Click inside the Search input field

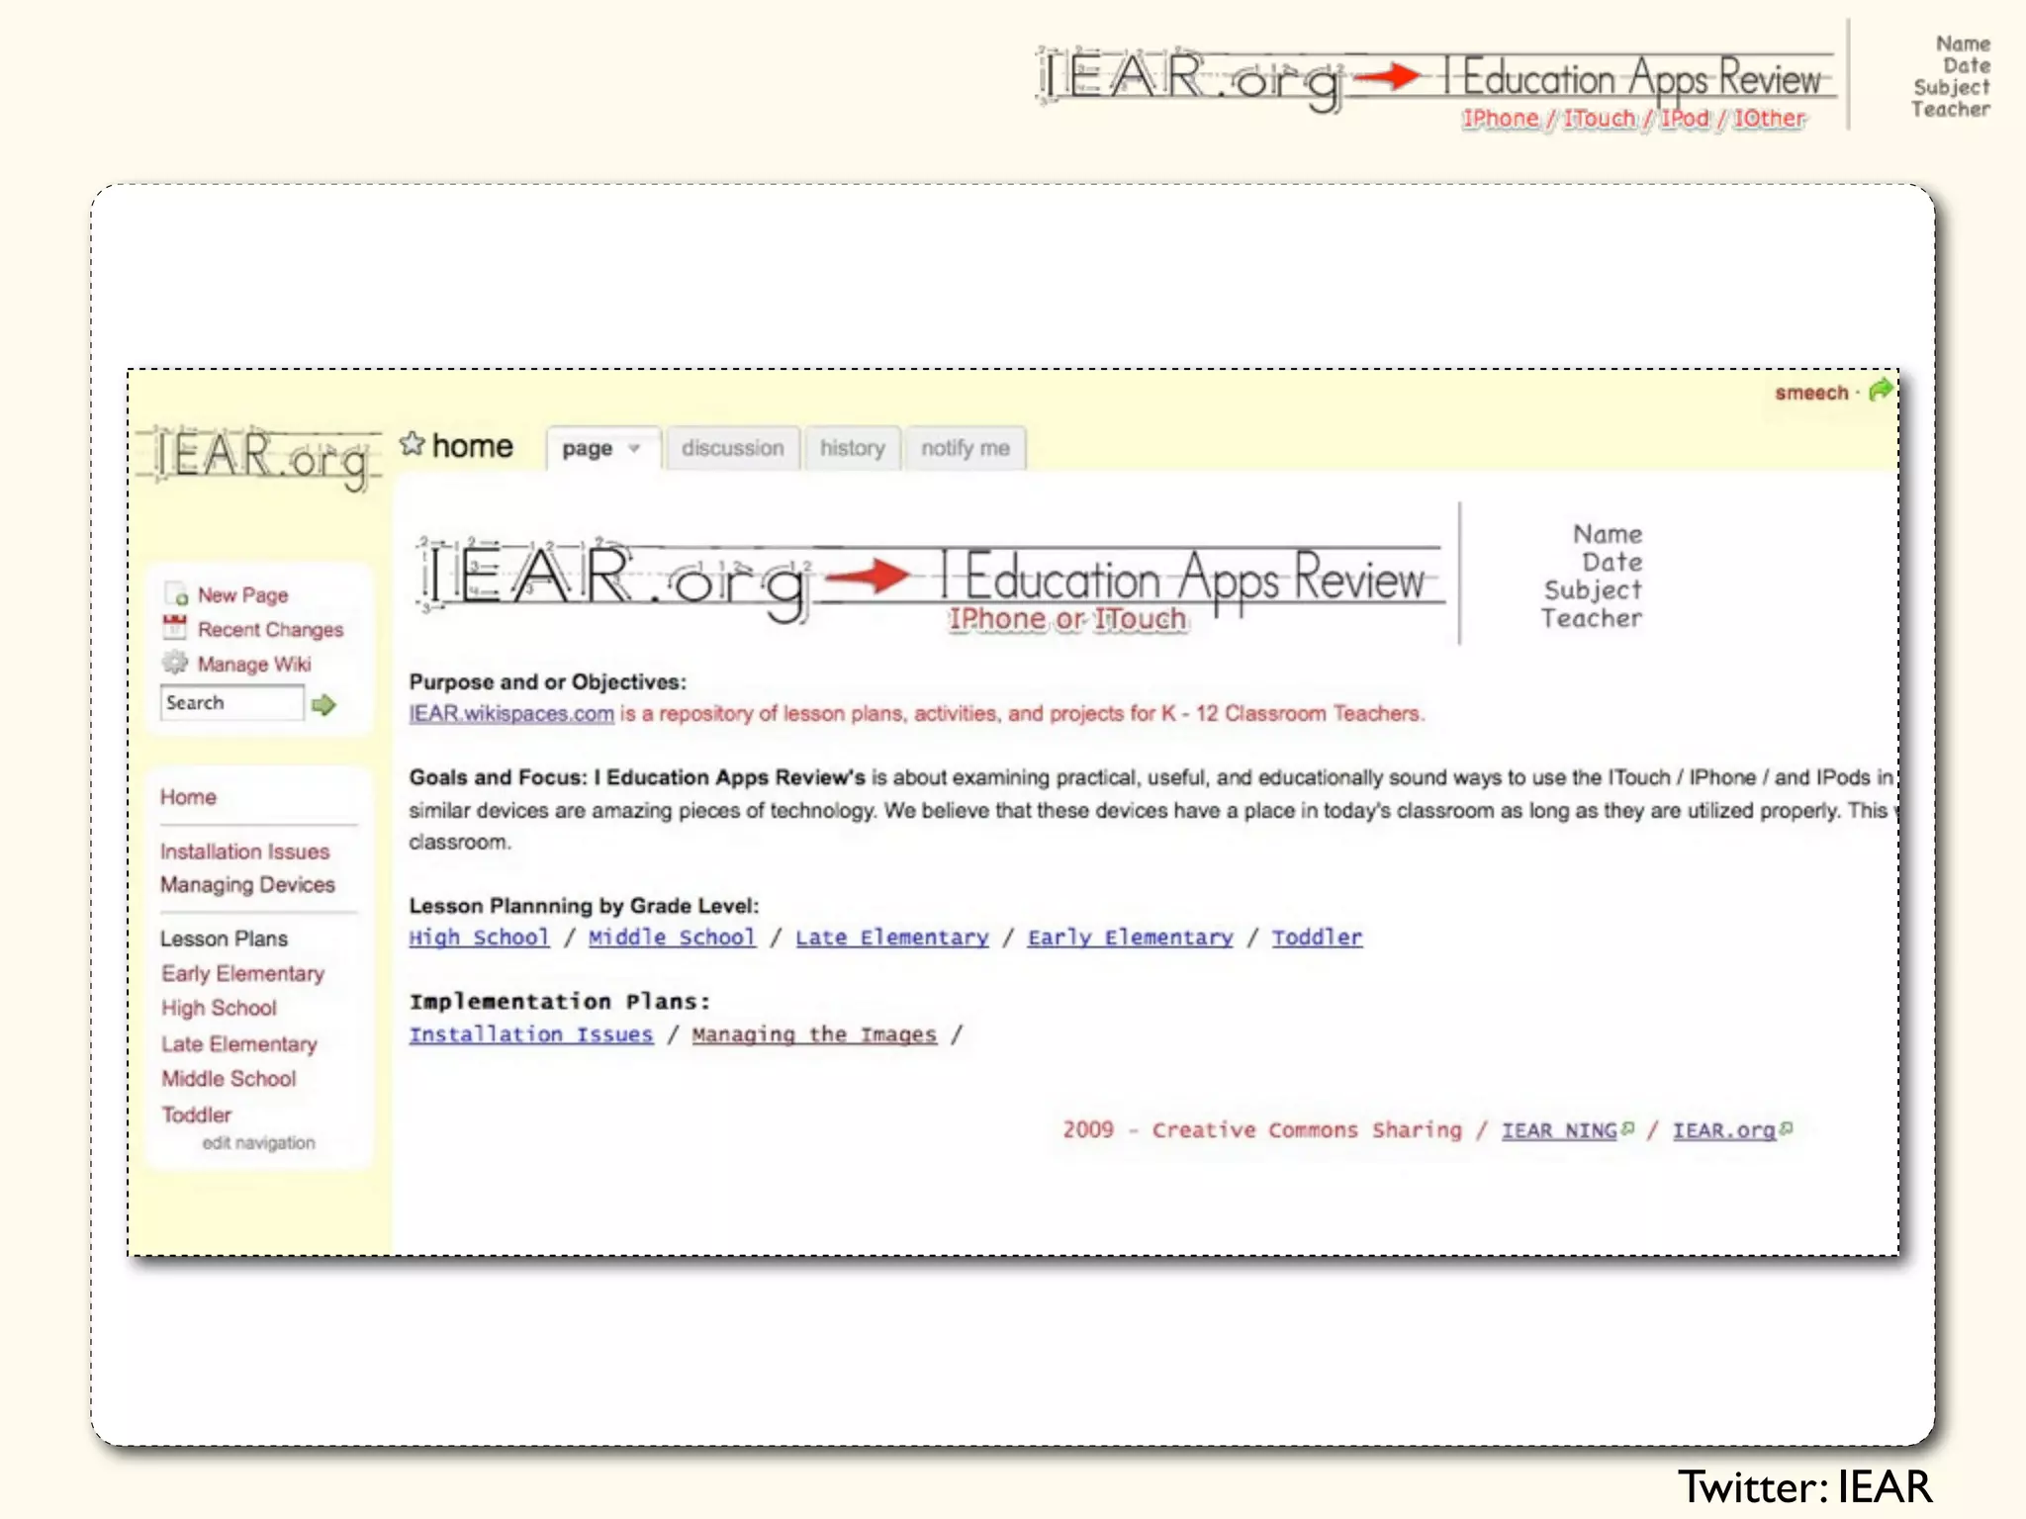pyautogui.click(x=231, y=702)
